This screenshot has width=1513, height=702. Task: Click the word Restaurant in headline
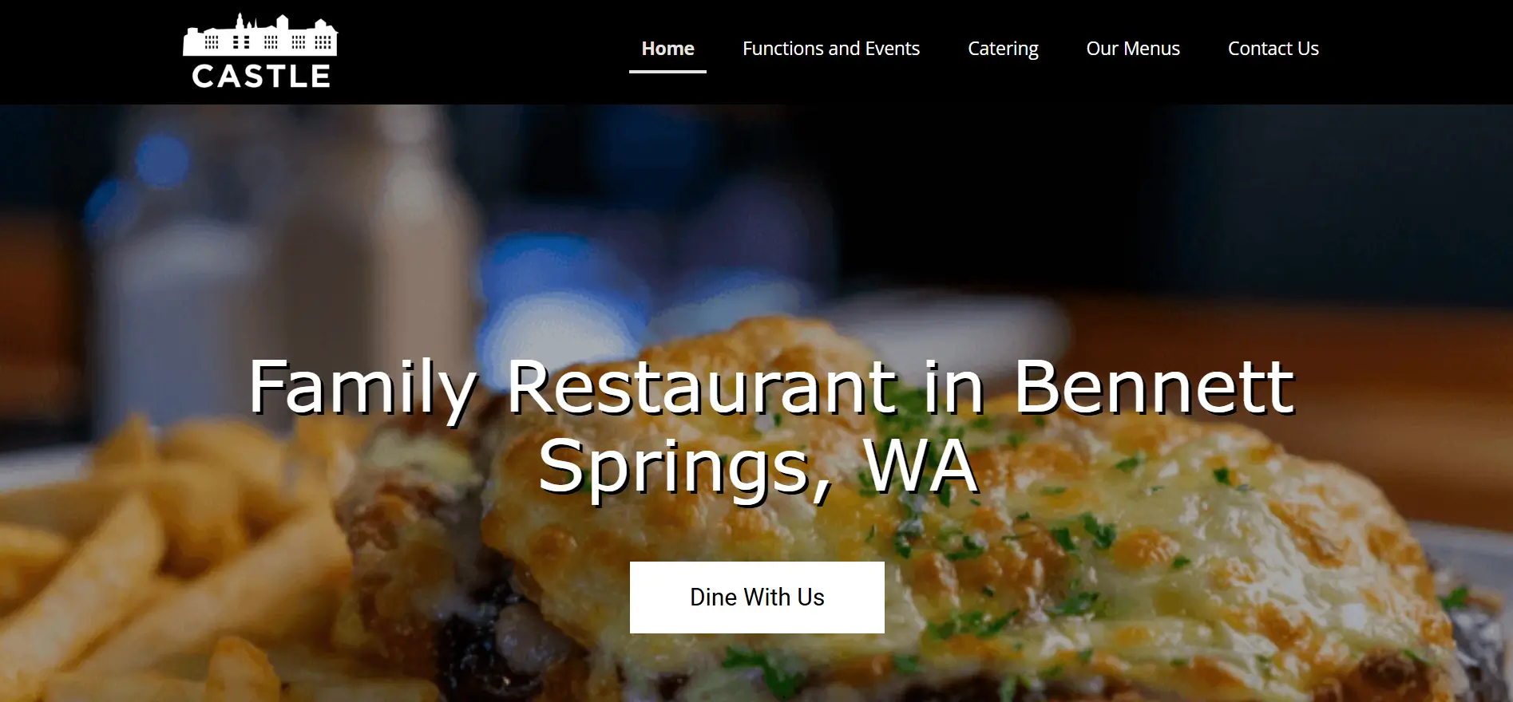click(x=703, y=387)
